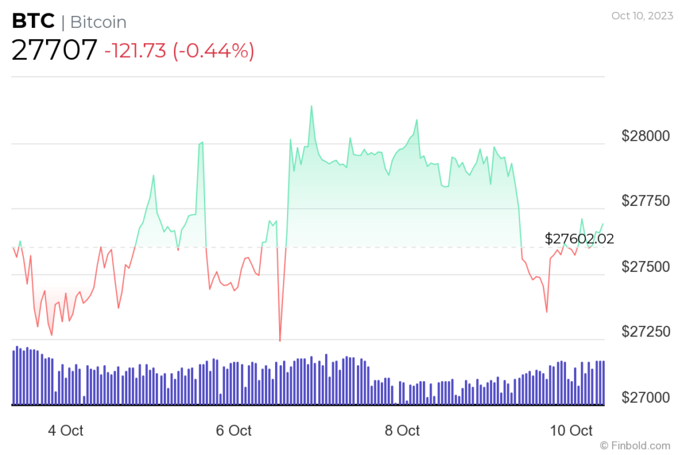Click the $27750 axis label

645,202
